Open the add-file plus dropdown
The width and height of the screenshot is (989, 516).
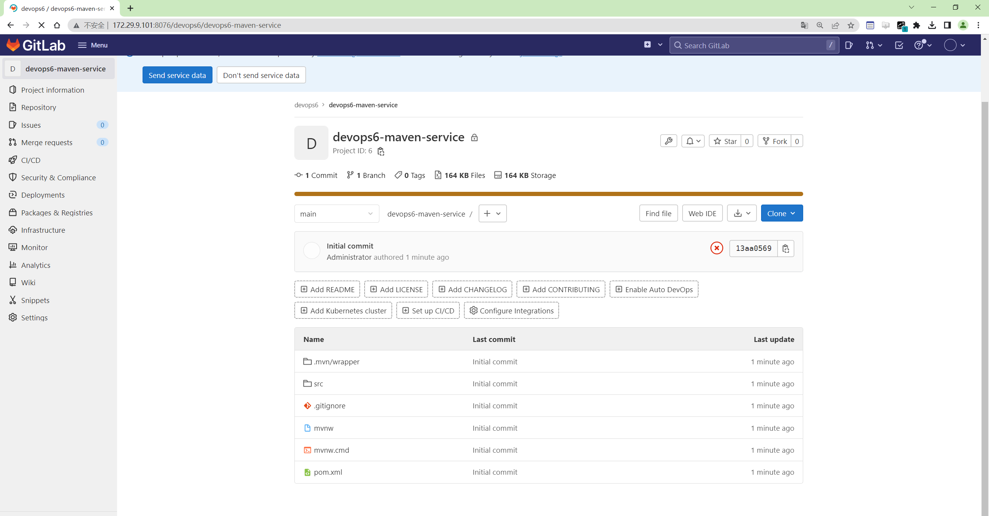tap(493, 213)
